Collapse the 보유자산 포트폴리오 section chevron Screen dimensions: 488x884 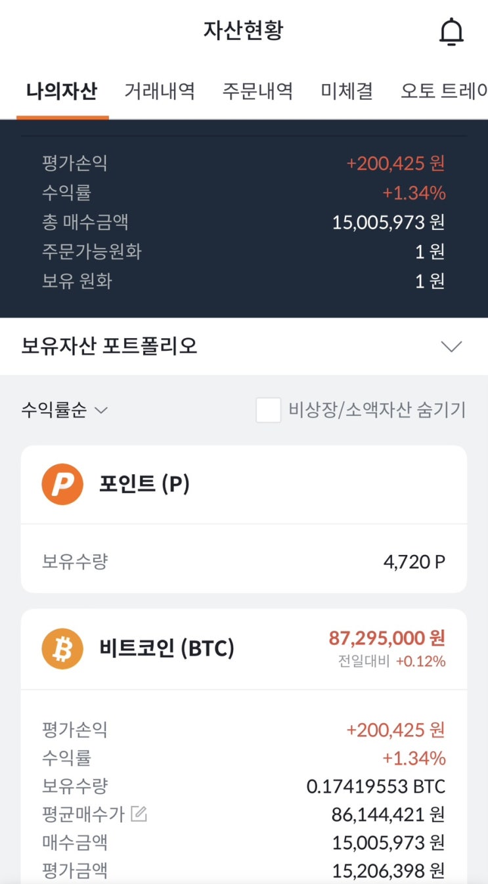pyautogui.click(x=451, y=346)
